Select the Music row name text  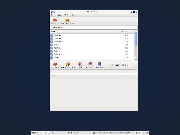[x=57, y=45]
